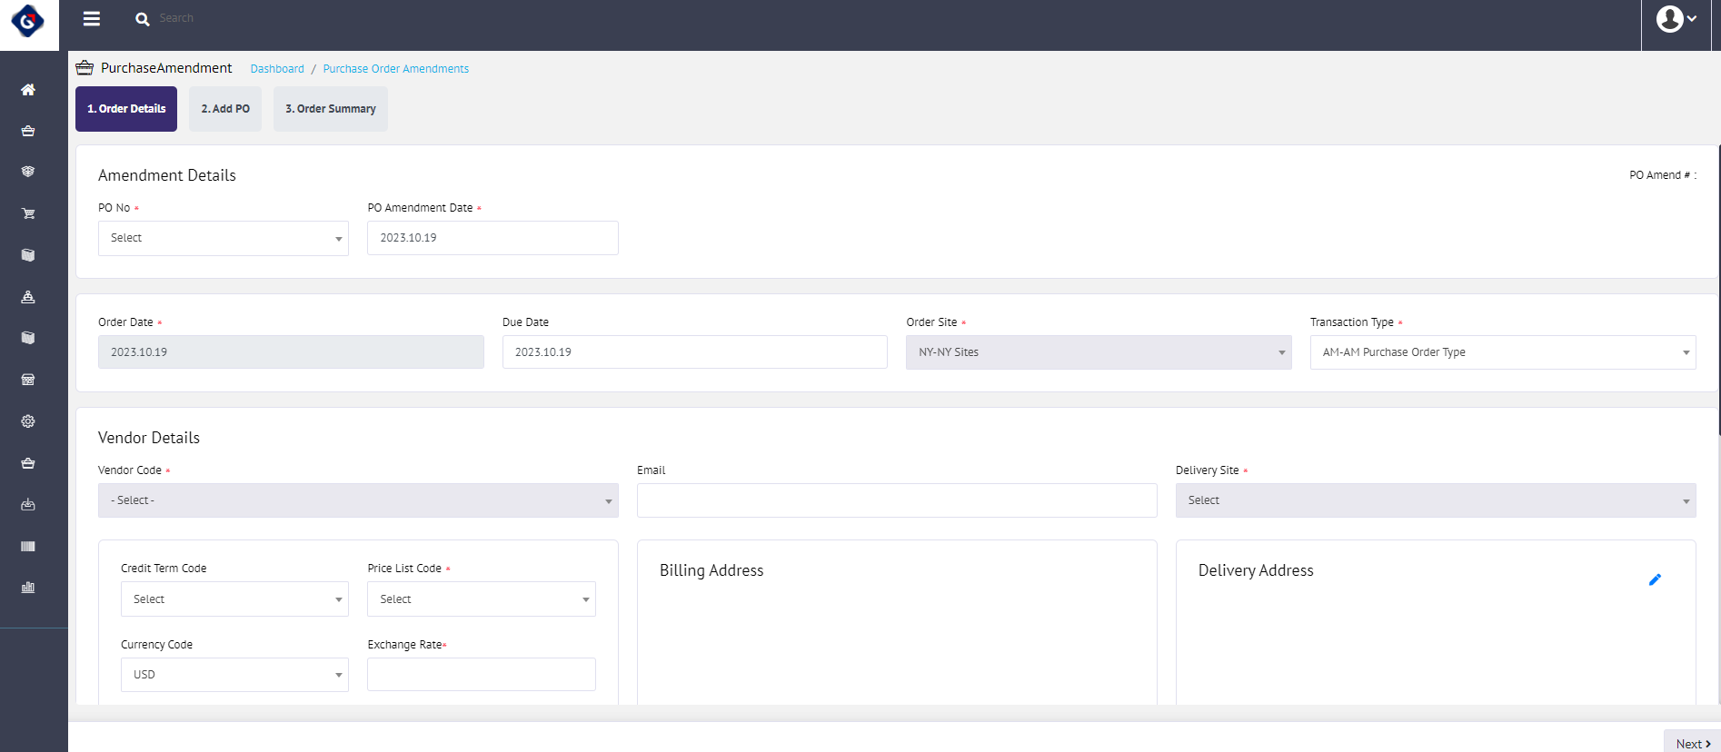Viewport: 1721px width, 752px height.
Task: Click the Email input field
Action: point(896,500)
